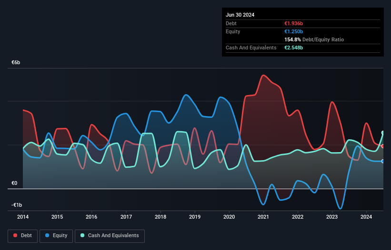Select the 2022 x-axis label
391x250 pixels.
coord(298,217)
